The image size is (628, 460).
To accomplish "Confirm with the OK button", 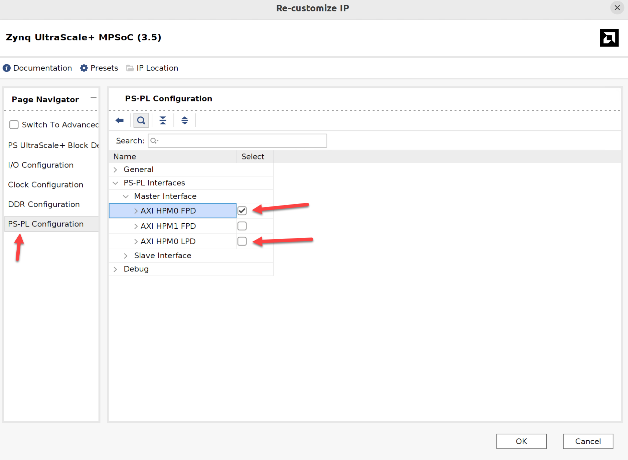I will tap(521, 441).
